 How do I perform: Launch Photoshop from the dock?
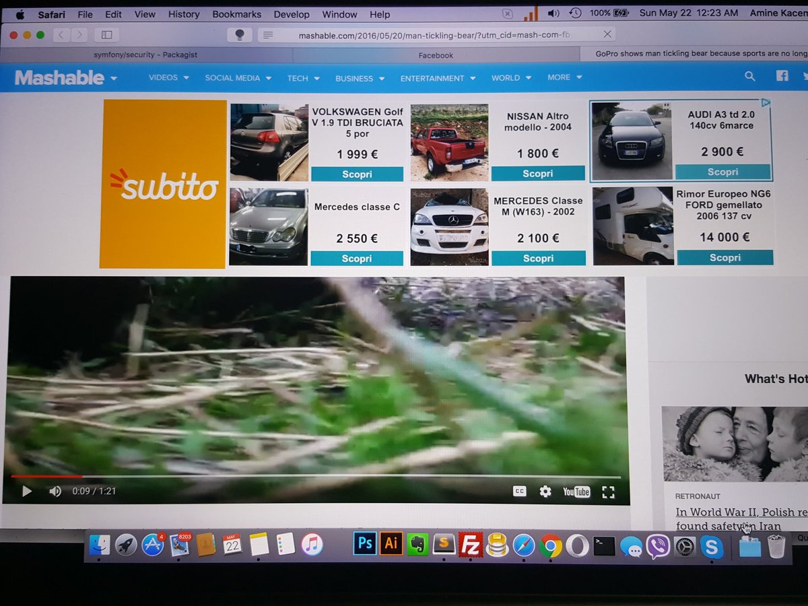[x=365, y=543]
